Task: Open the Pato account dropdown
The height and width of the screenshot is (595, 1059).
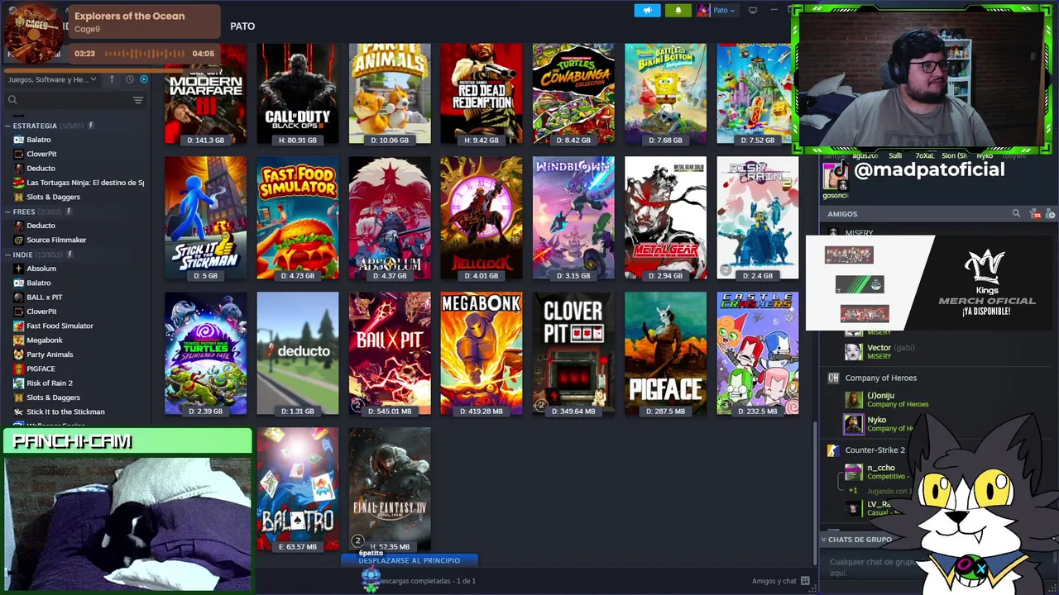Action: 716,10
